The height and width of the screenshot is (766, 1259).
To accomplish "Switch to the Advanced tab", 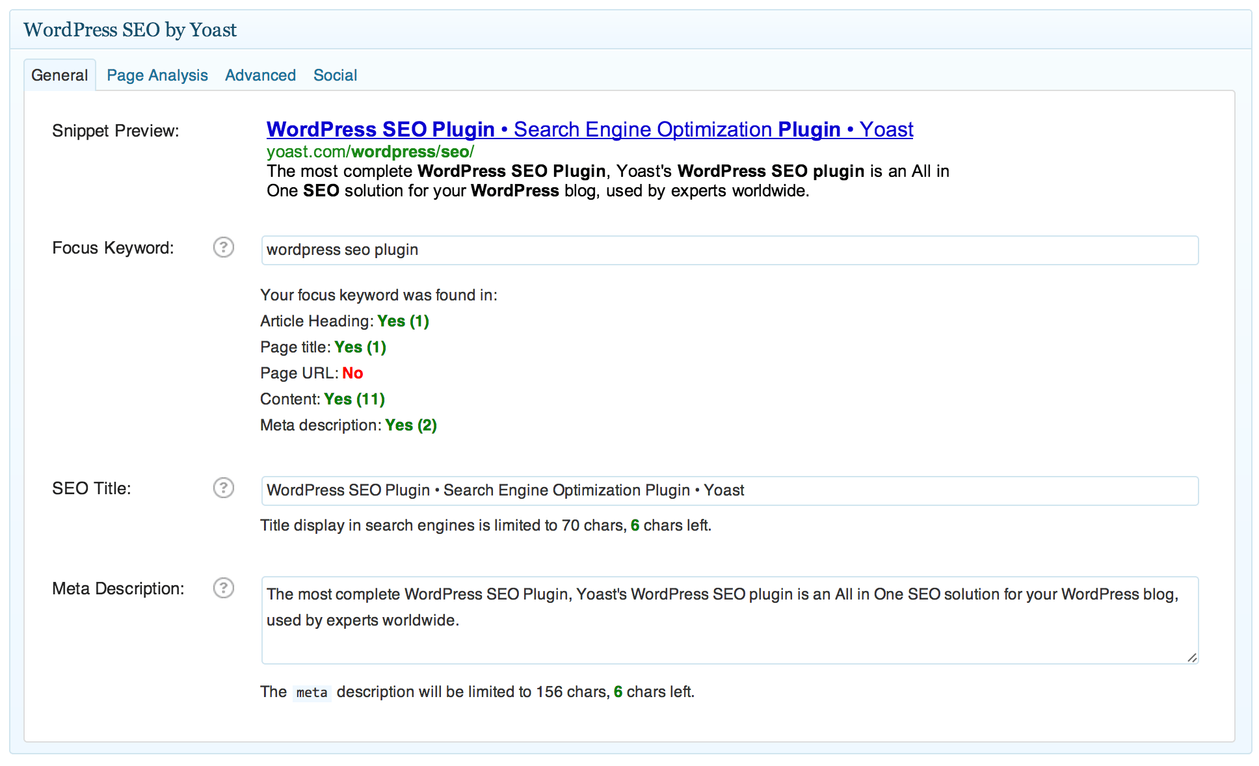I will 260,75.
